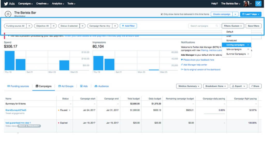The height and width of the screenshot is (149, 265).
Task: Sort by Campaign start column header
Action: pyautogui.click(x=87, y=99)
